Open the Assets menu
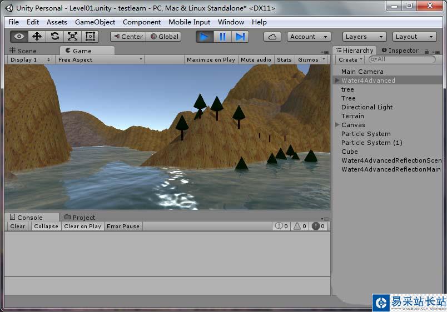 pyautogui.click(x=57, y=22)
